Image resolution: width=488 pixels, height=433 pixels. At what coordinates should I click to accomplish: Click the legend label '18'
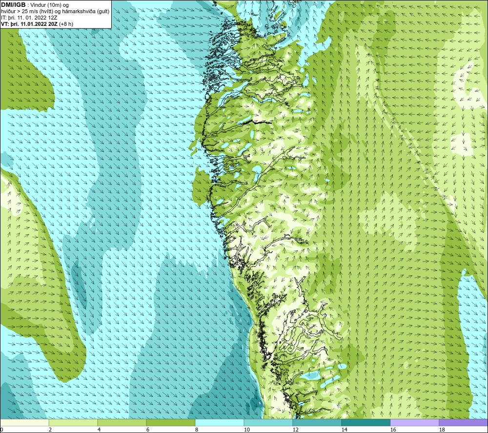coord(442,430)
